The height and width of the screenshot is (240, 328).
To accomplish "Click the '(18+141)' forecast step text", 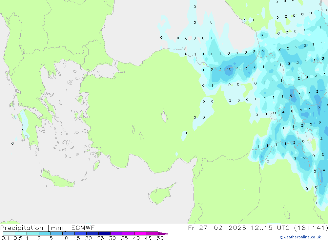I will point(311,228).
